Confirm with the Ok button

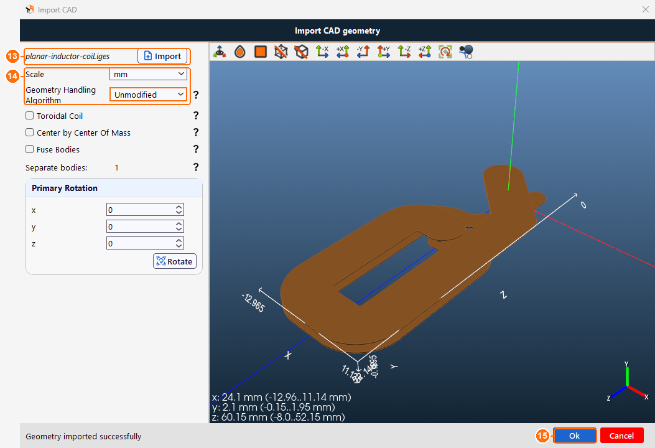[x=575, y=436]
